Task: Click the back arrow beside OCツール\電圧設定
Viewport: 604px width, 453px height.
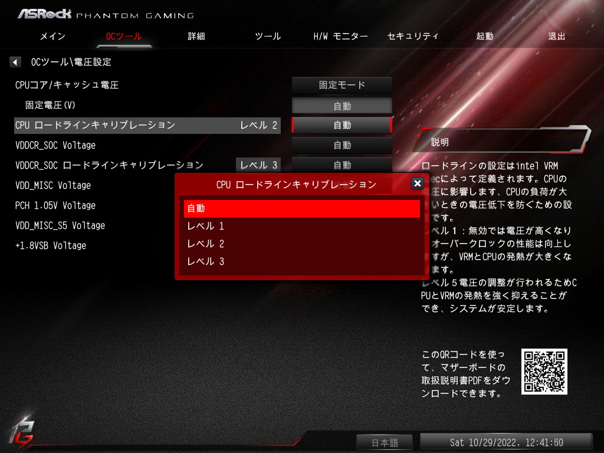Action: coord(15,62)
